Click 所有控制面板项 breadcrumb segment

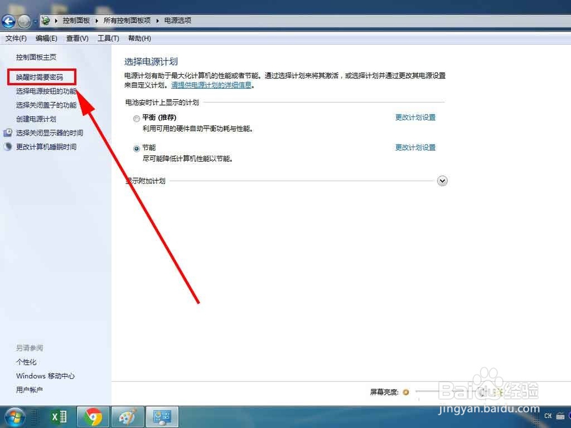pyautogui.click(x=127, y=21)
